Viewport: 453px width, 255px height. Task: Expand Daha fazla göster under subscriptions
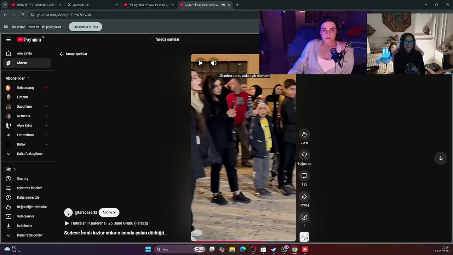[27, 154]
